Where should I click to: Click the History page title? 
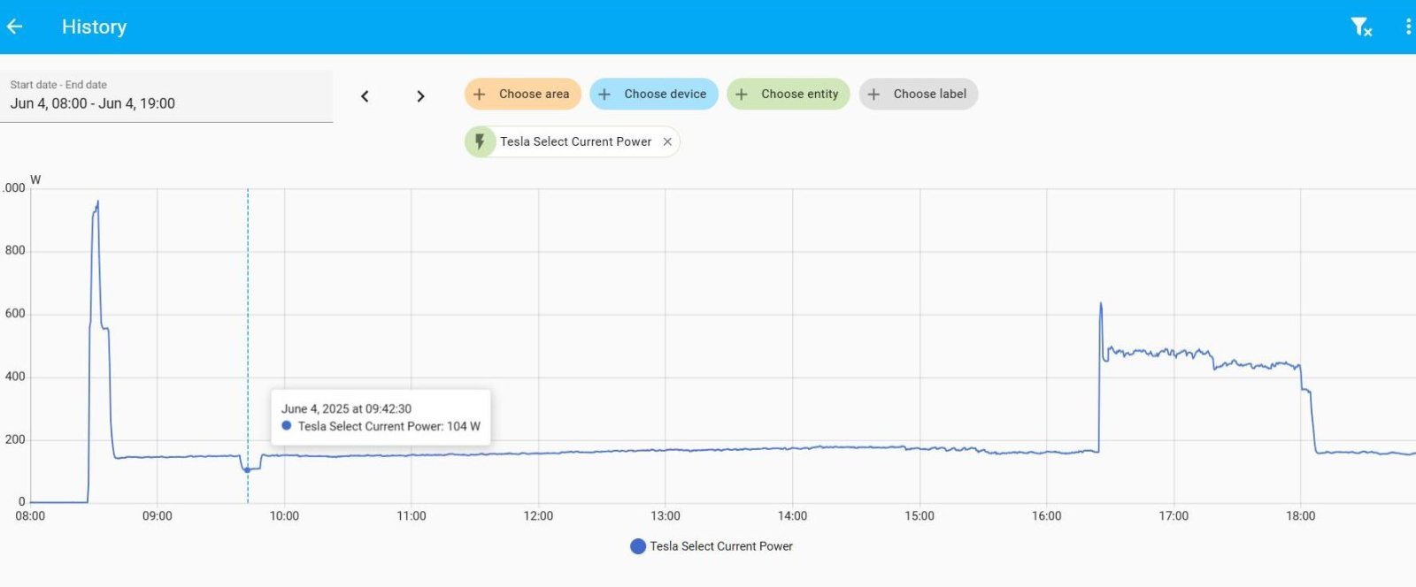click(94, 27)
